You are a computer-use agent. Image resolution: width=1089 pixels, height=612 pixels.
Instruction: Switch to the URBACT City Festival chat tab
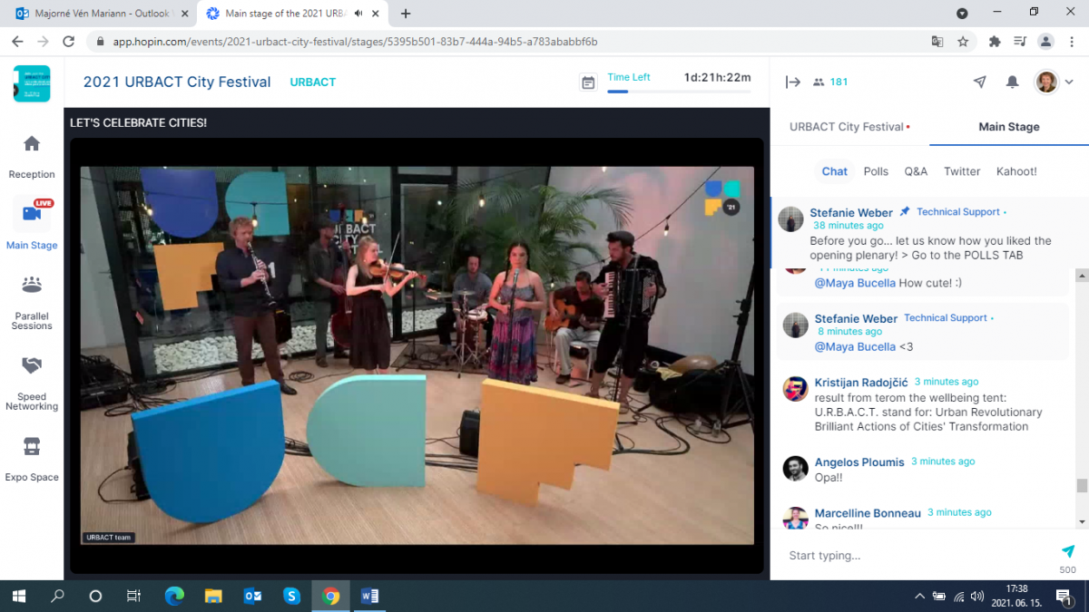point(849,127)
